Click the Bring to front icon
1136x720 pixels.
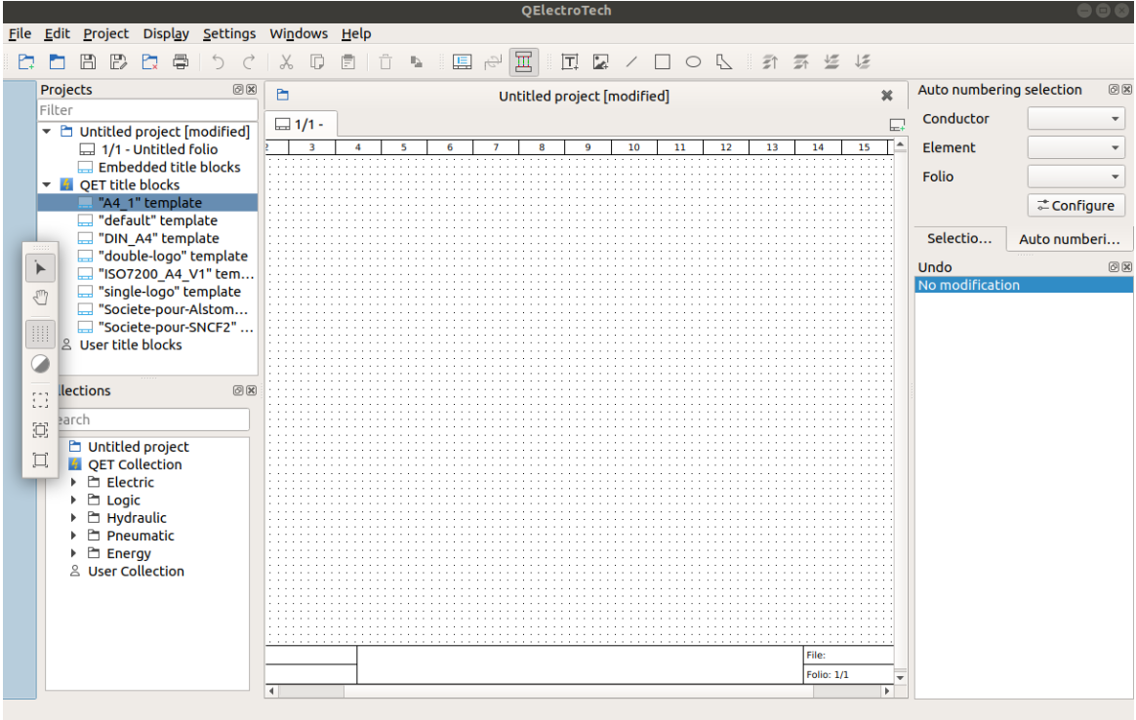coord(770,61)
